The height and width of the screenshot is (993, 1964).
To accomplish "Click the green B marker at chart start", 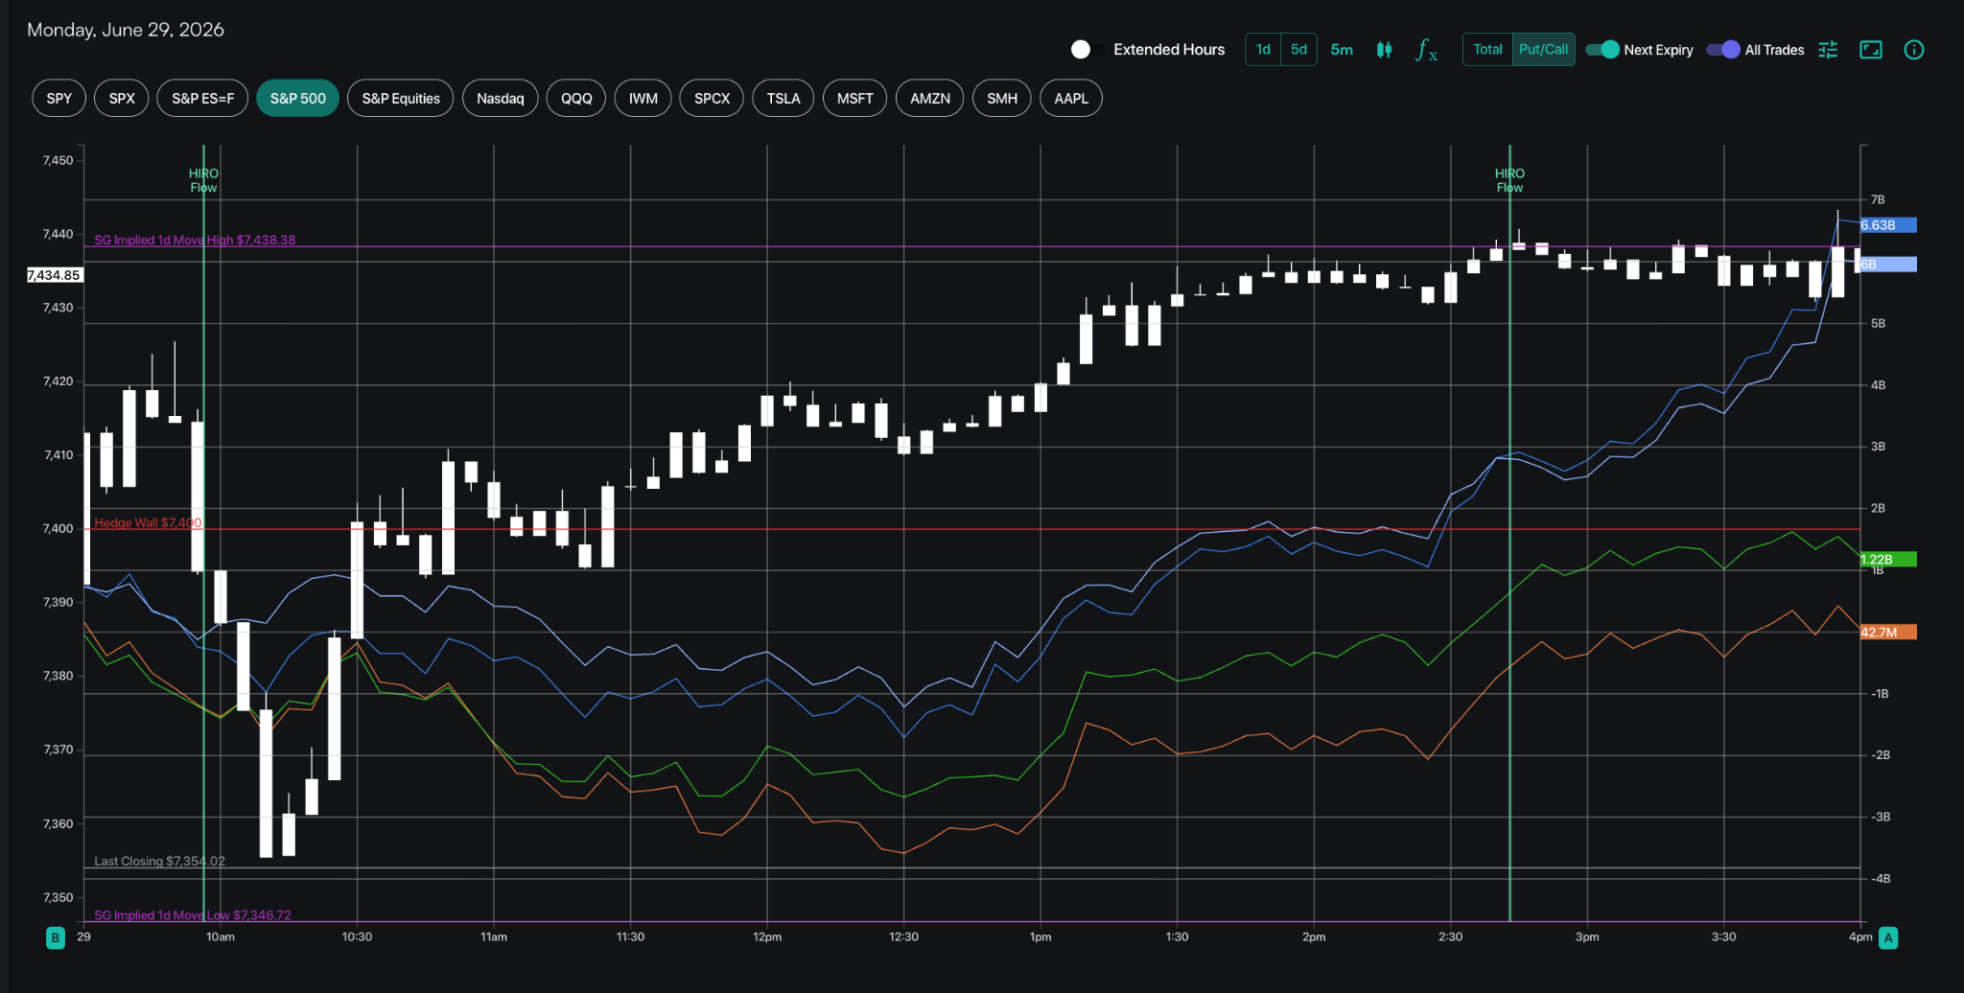I will (x=56, y=937).
